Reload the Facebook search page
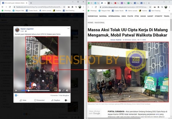This screenshot has height=119, width=172. tap(10, 7)
